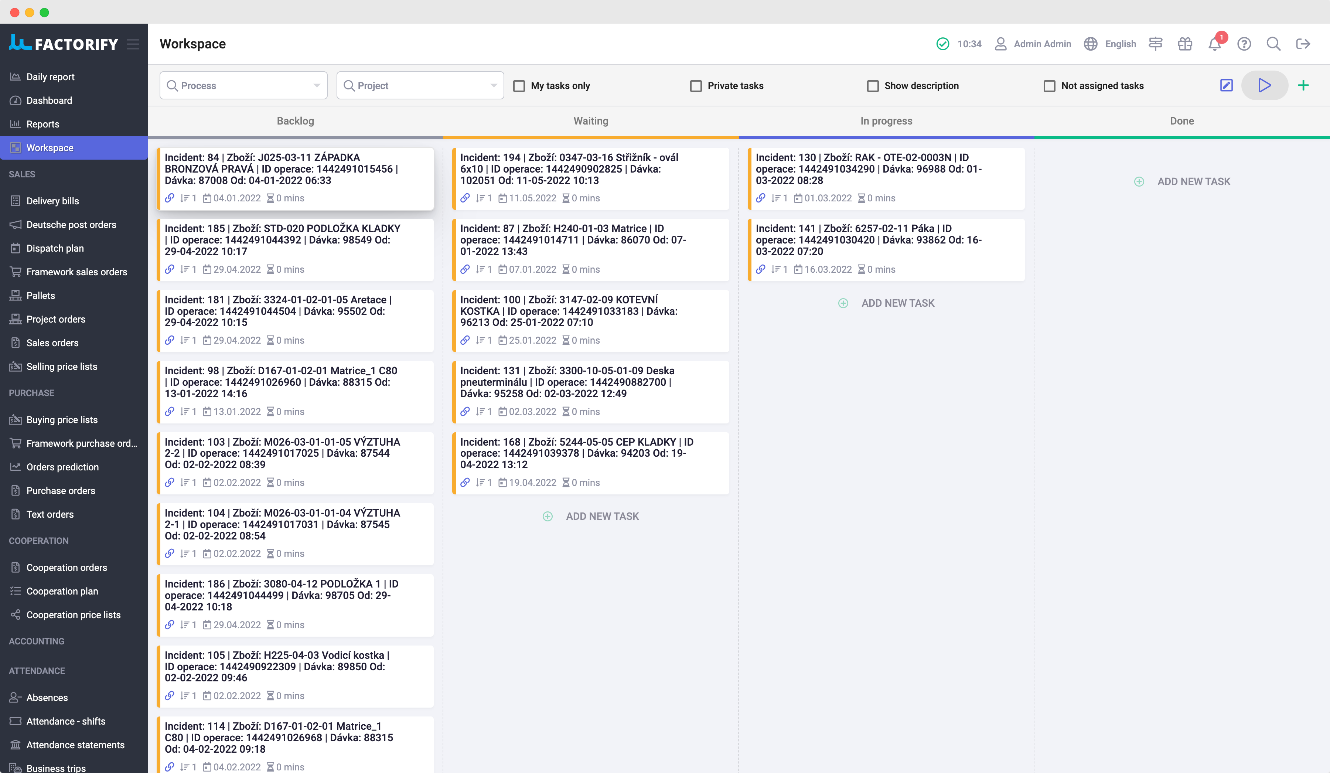Open Reports menu item in sidebar
1330x773 pixels.
click(x=42, y=124)
